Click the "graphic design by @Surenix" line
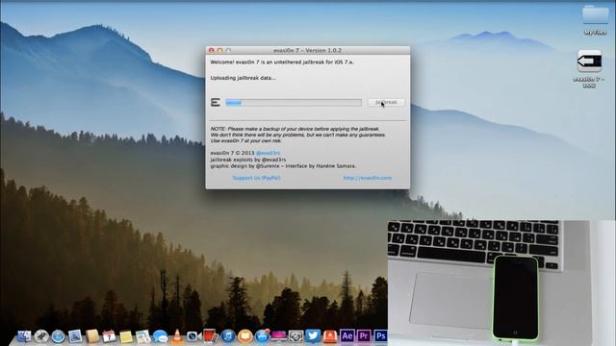Screen dimensions: 616x346 (283, 166)
